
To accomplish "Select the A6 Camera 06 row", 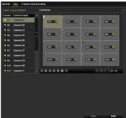I will pos(19,45).
